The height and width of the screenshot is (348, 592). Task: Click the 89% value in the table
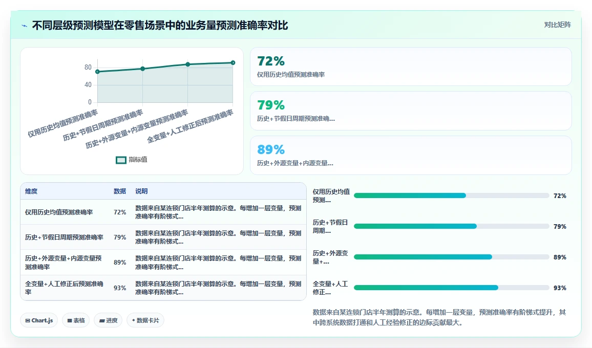click(x=120, y=263)
